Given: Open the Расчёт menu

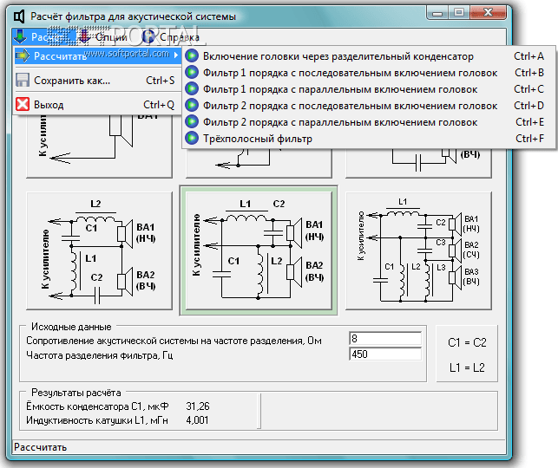Looking at the screenshot, I should pyautogui.click(x=43, y=37).
